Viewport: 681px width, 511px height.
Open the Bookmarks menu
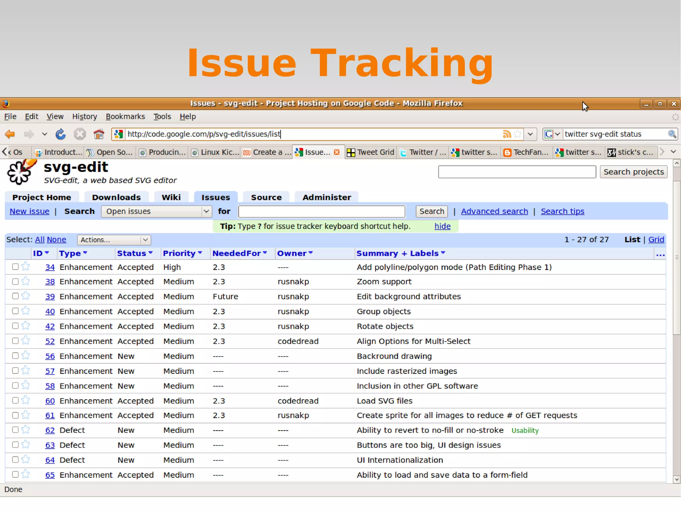coord(125,117)
